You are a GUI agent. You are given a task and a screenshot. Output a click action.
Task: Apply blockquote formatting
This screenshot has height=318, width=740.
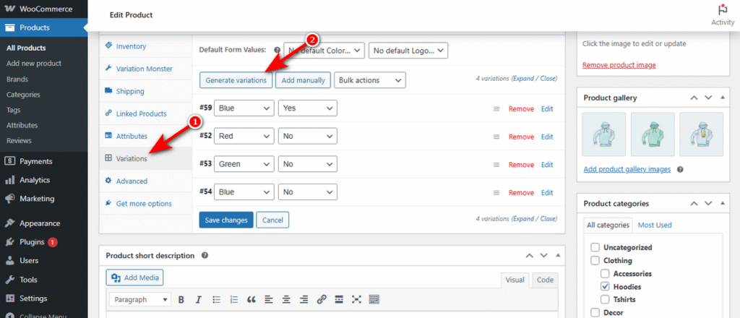pyautogui.click(x=251, y=299)
